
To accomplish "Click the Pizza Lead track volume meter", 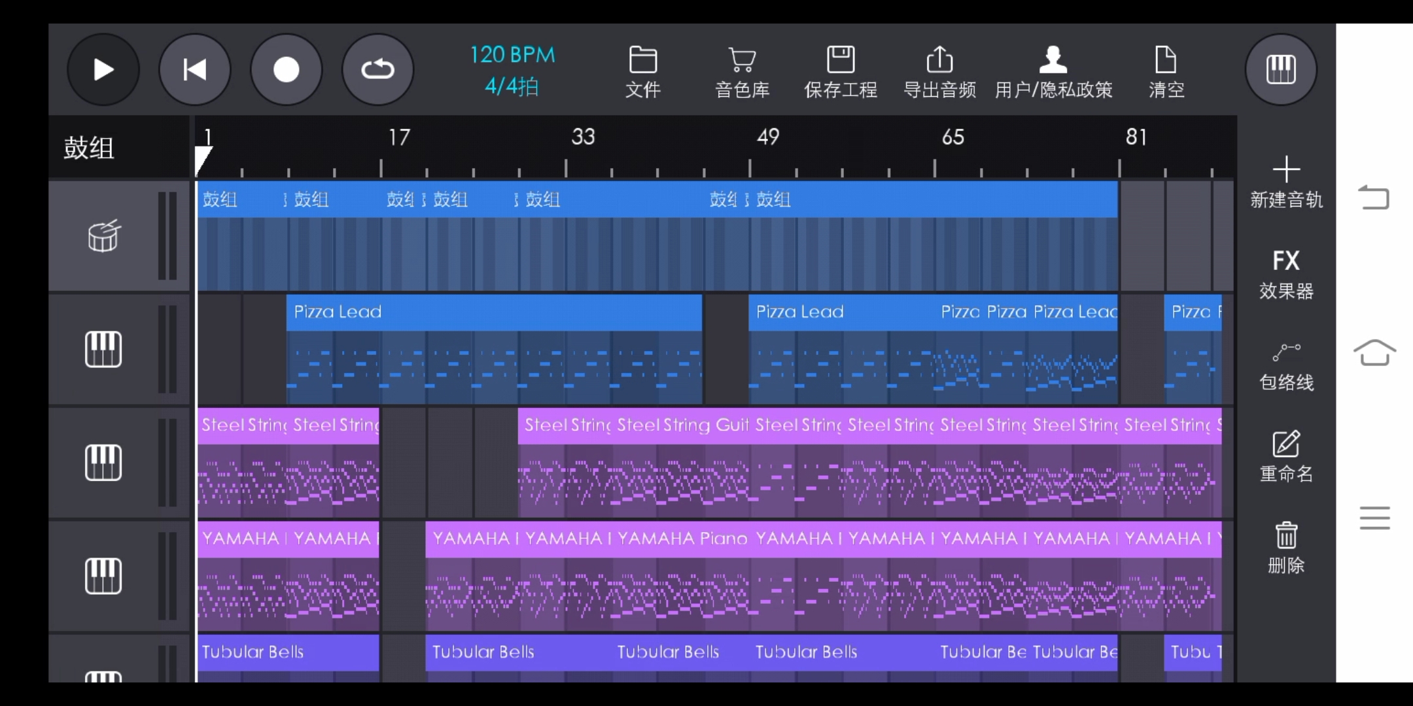I will pyautogui.click(x=168, y=349).
